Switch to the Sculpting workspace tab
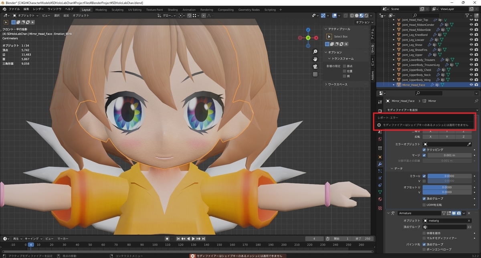The height and width of the screenshot is (258, 481). pos(117,10)
